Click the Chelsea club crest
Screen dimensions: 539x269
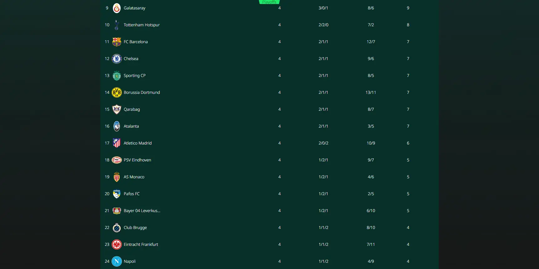117,59
